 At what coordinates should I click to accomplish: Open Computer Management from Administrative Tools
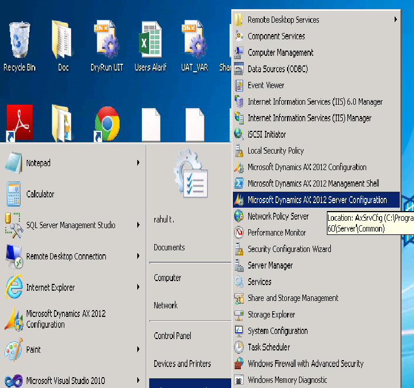316,52
